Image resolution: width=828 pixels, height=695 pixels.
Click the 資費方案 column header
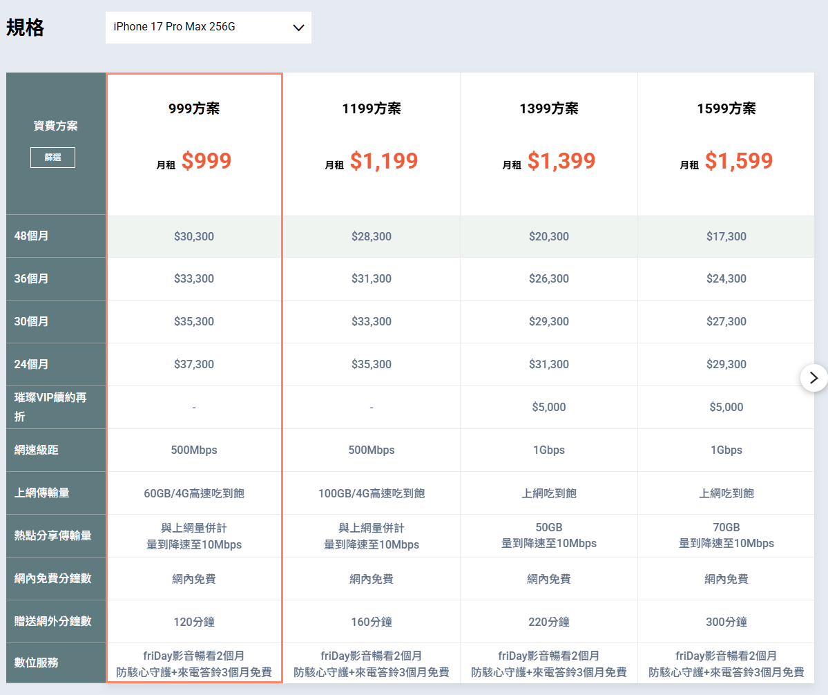coord(55,126)
